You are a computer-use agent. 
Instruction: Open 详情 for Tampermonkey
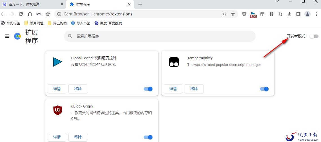173,89
